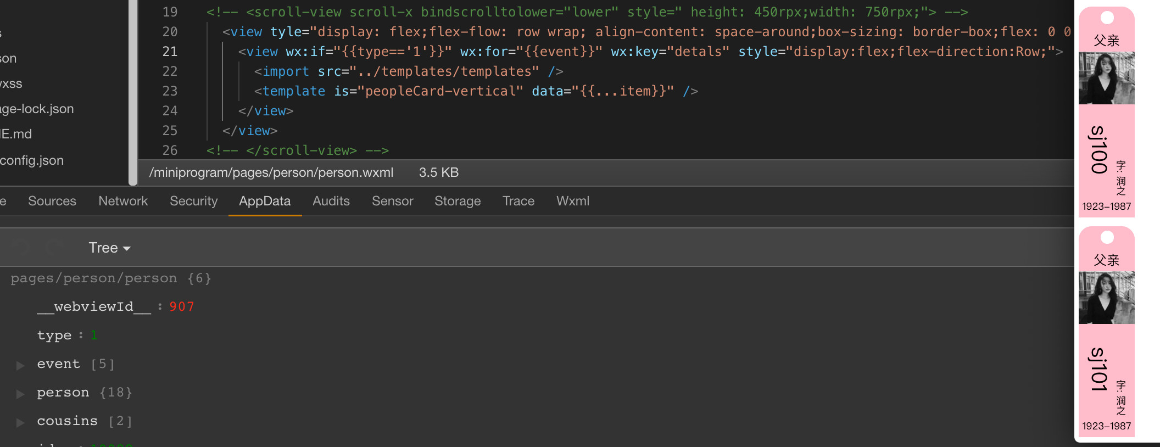Click the redo icon beside Tree dropdown
This screenshot has width=1160, height=447.
[x=53, y=248]
